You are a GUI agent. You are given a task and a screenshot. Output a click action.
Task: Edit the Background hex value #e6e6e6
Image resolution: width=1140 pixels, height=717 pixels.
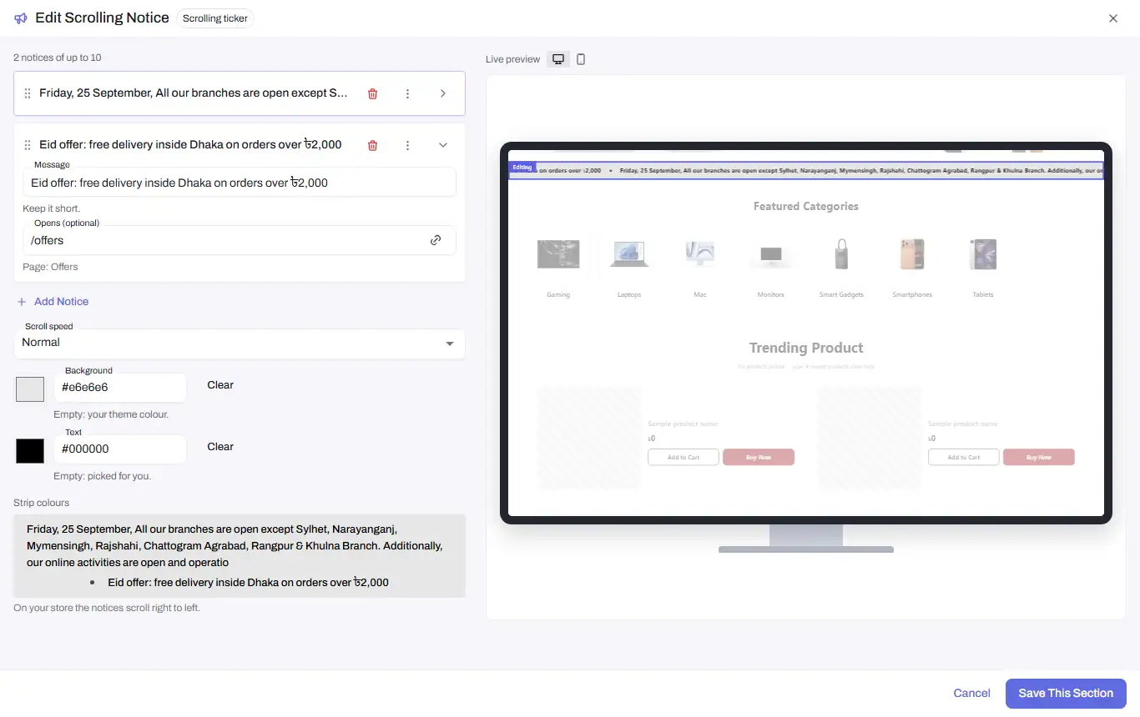[x=120, y=388]
